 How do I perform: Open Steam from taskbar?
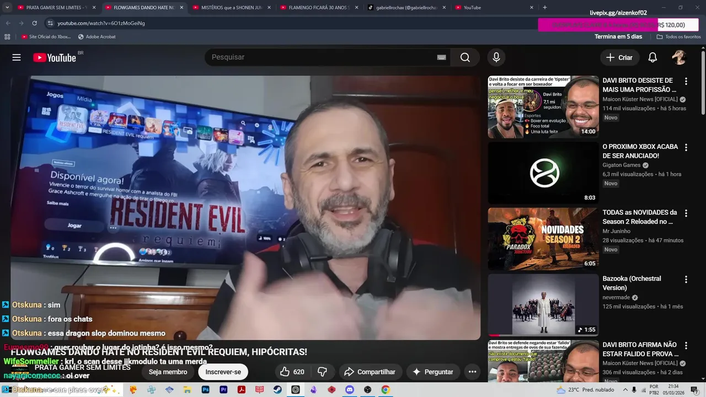pyautogui.click(x=277, y=390)
